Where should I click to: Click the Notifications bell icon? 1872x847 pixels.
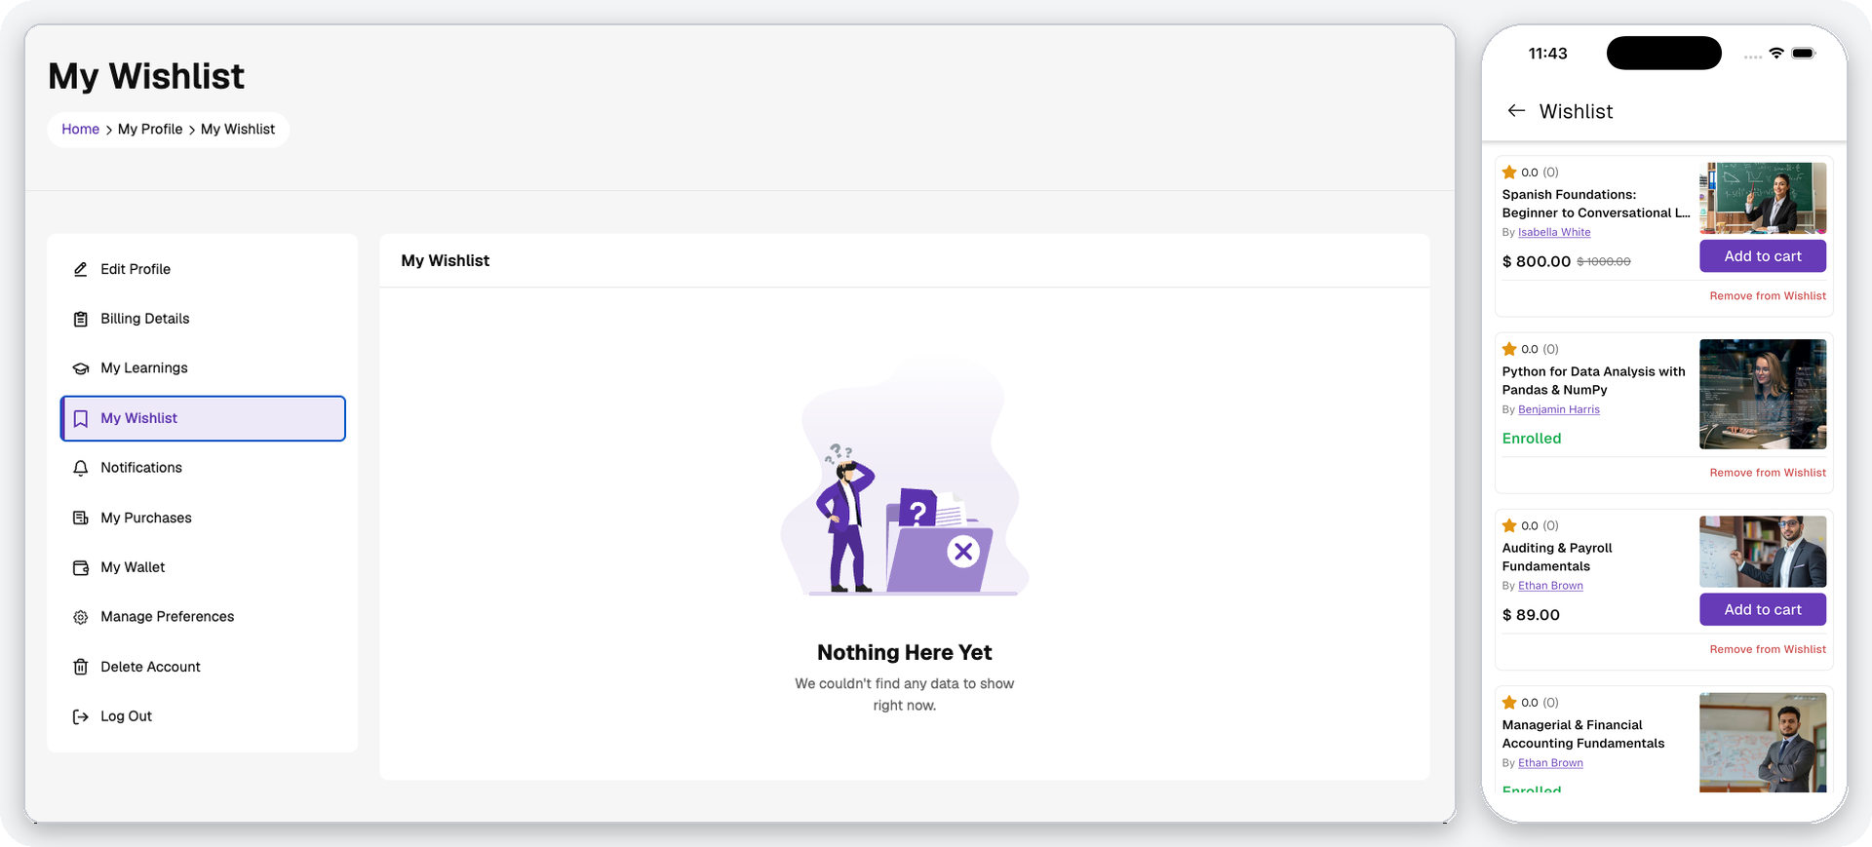(81, 468)
